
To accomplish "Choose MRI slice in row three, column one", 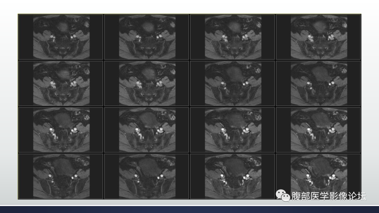I will click(x=61, y=130).
